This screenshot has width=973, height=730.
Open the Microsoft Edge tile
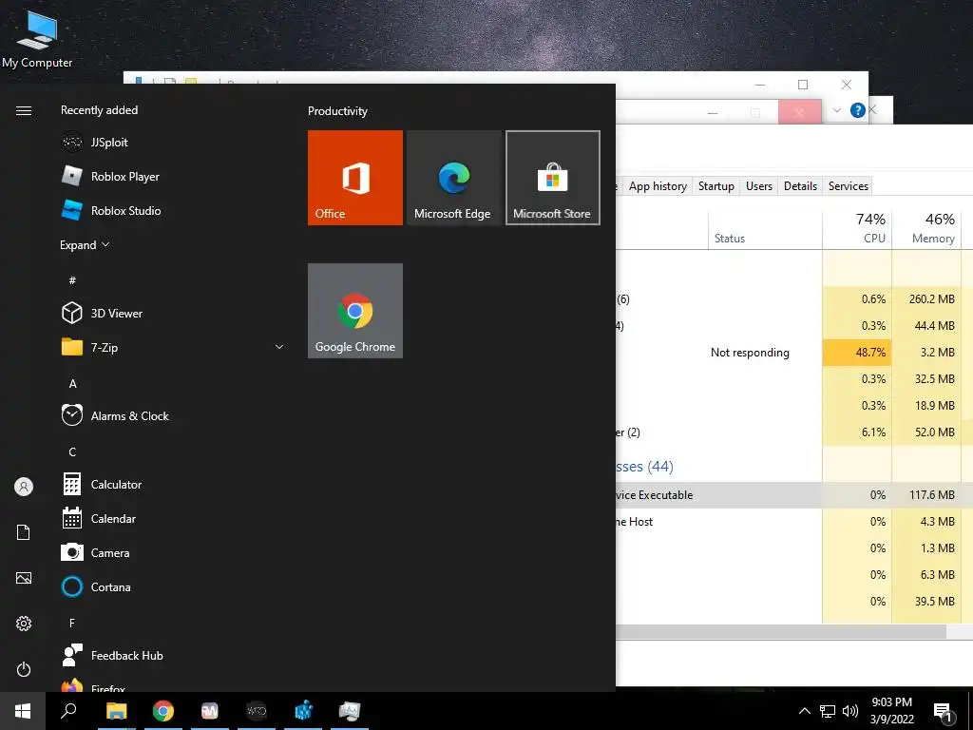coord(453,178)
